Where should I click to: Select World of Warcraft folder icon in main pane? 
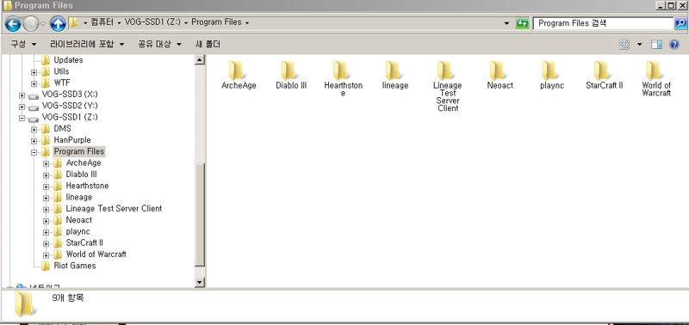click(x=656, y=78)
